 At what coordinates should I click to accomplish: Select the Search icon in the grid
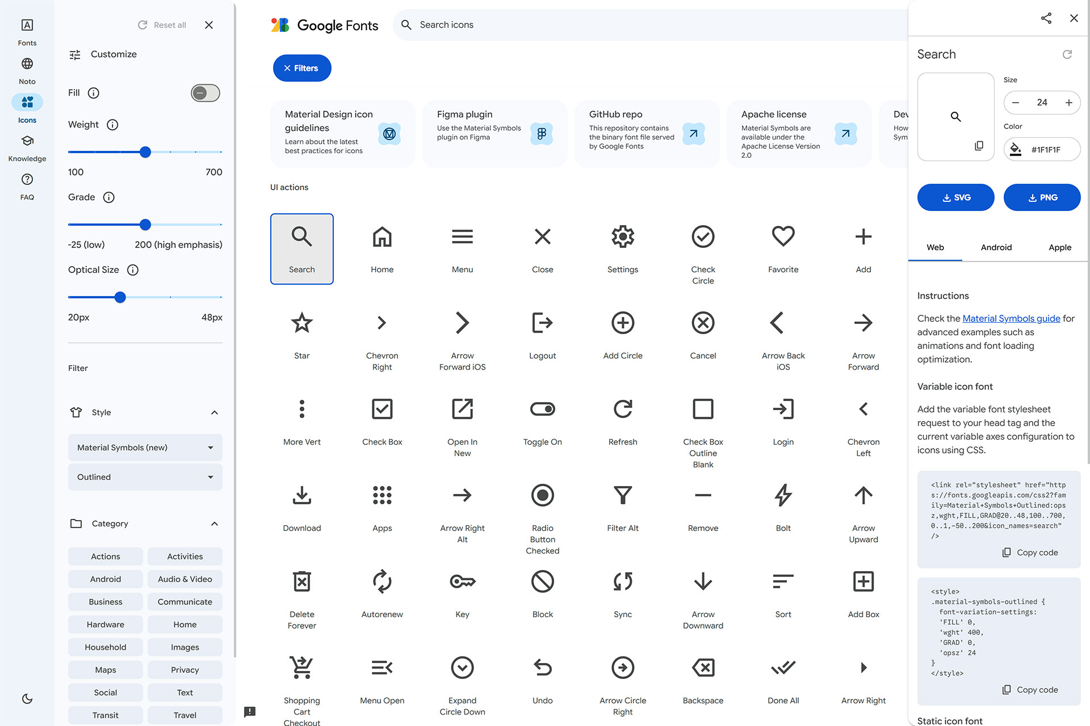coord(301,248)
